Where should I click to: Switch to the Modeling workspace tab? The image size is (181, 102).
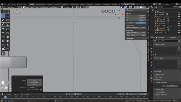coord(50,5)
